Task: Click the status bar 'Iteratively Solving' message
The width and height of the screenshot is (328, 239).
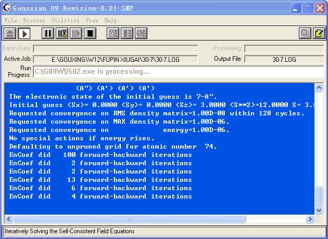Action: pyautogui.click(x=69, y=231)
